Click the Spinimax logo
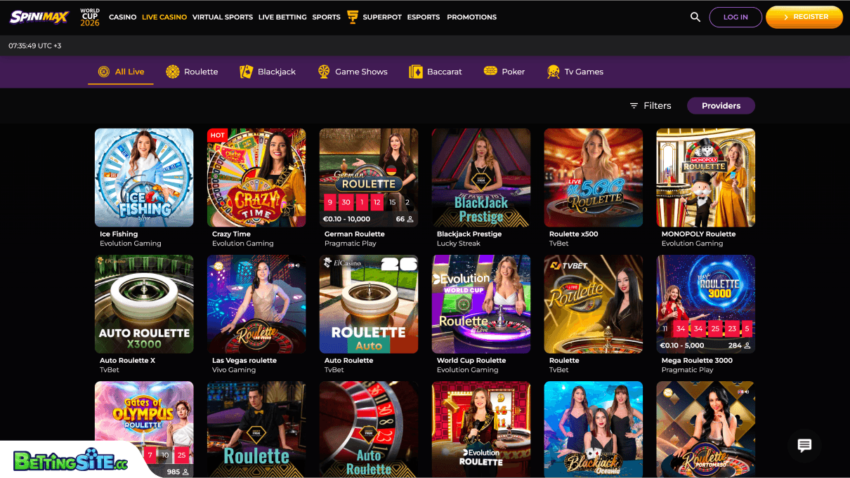The height and width of the screenshot is (478, 850). pyautogui.click(x=39, y=17)
